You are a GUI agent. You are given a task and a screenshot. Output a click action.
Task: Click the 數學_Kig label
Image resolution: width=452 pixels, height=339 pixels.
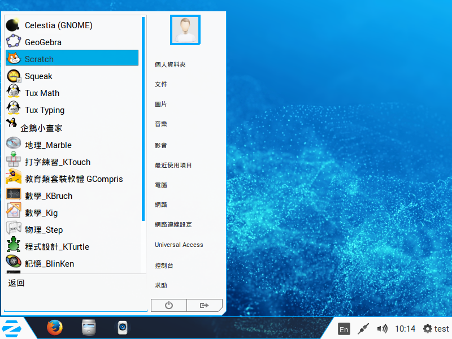pos(41,213)
